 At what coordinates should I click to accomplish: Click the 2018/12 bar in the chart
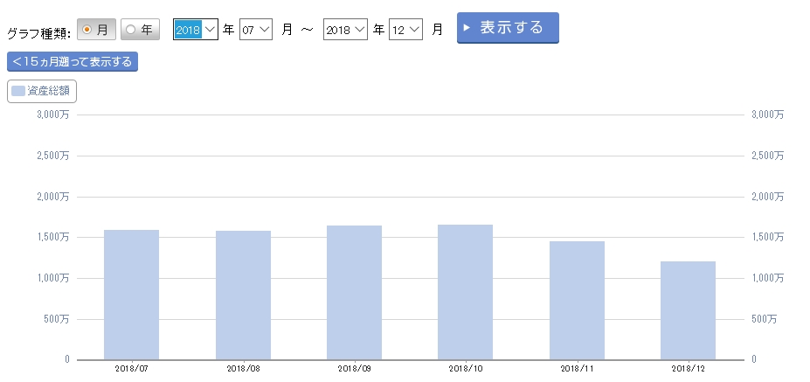688,310
